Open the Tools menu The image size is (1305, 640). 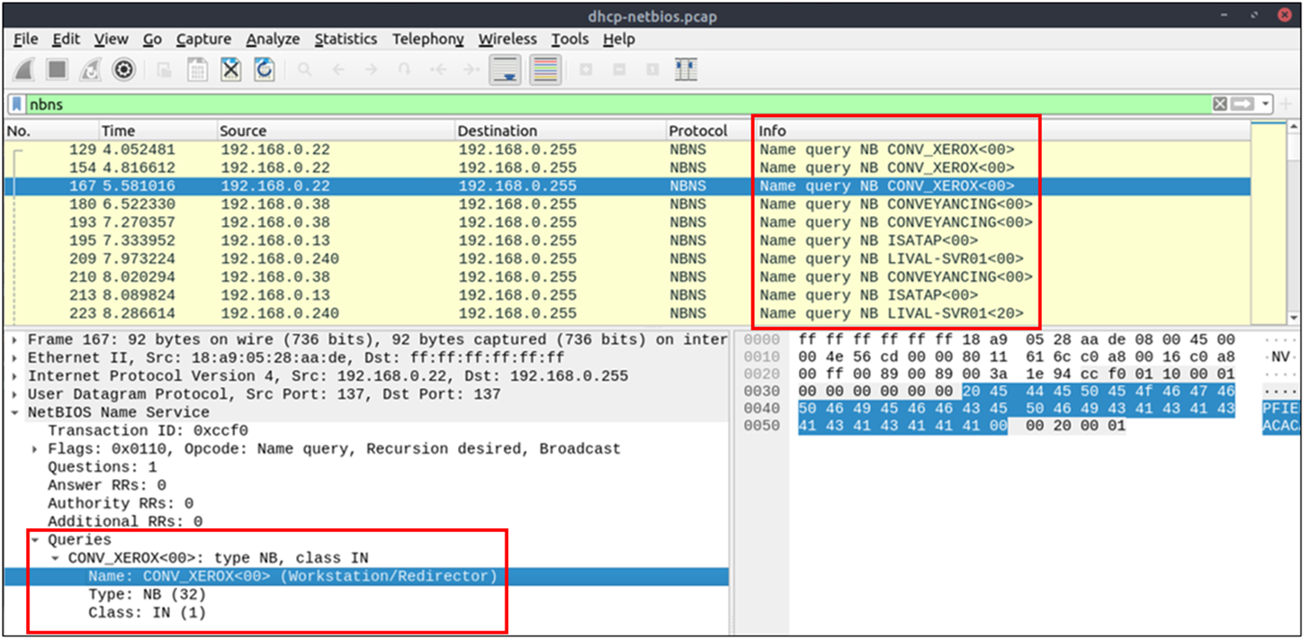[x=570, y=39]
